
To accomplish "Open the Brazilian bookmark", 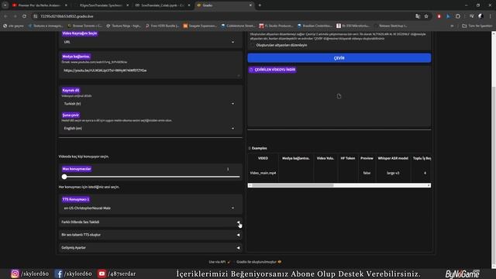I will (x=315, y=26).
